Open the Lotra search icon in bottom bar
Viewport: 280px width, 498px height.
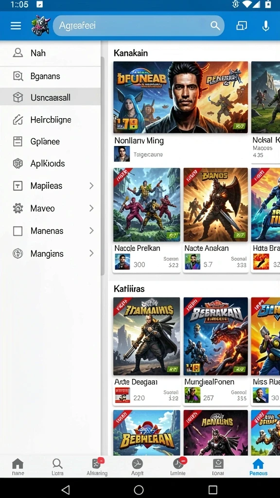57,467
